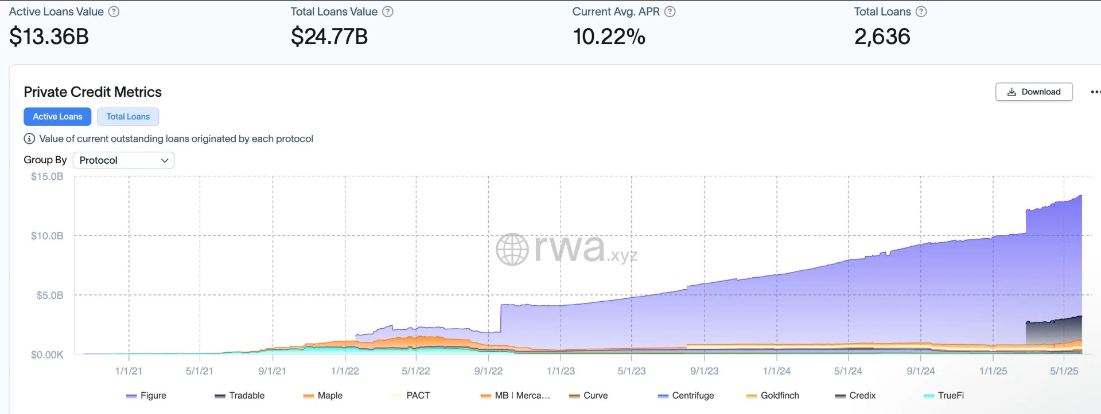Open the three-dot more options menu
The width and height of the screenshot is (1101, 414).
pyautogui.click(x=1095, y=92)
